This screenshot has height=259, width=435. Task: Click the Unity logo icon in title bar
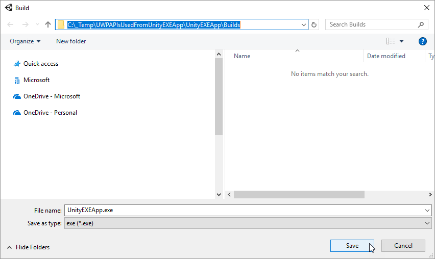point(9,8)
